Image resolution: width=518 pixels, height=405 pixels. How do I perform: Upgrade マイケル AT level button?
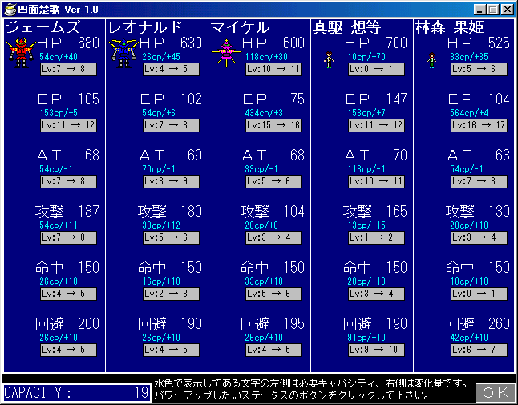click(x=274, y=182)
